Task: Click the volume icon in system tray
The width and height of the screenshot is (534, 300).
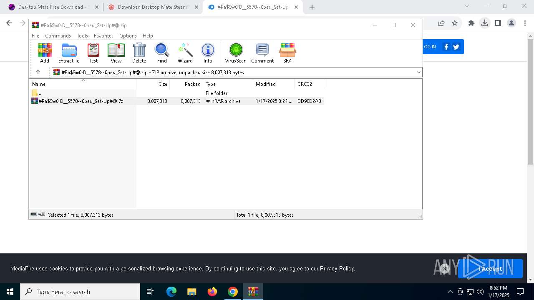Action: click(x=480, y=292)
